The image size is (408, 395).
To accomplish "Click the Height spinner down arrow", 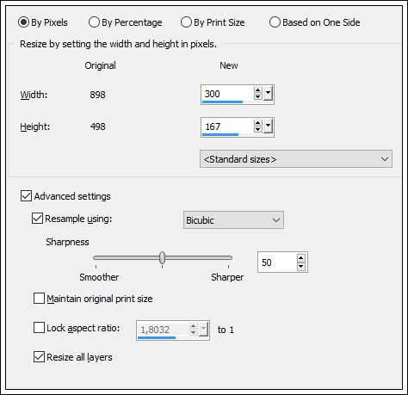I will point(257,130).
